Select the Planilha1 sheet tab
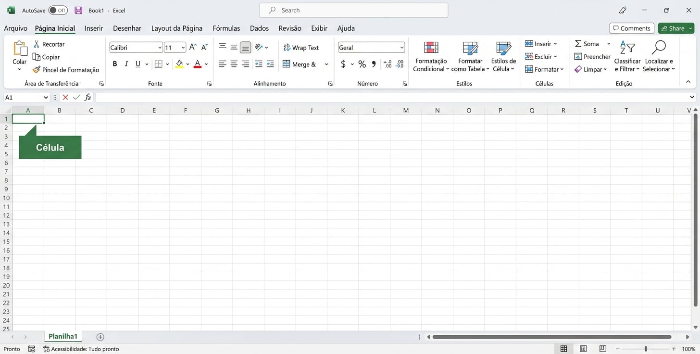Image resolution: width=700 pixels, height=354 pixels. pos(63,337)
